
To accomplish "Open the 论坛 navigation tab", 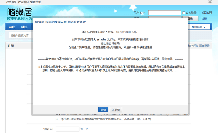I will (12, 27).
